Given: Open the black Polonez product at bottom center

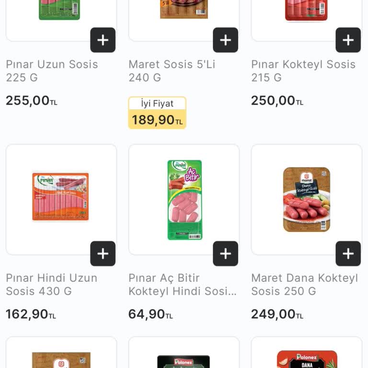Looking at the screenshot, I should [184, 360].
